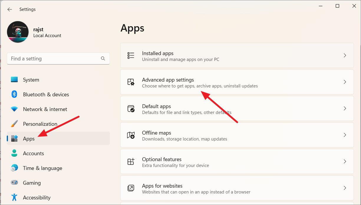Click chevron on Default apps row
The image size is (361, 205).
point(345,108)
